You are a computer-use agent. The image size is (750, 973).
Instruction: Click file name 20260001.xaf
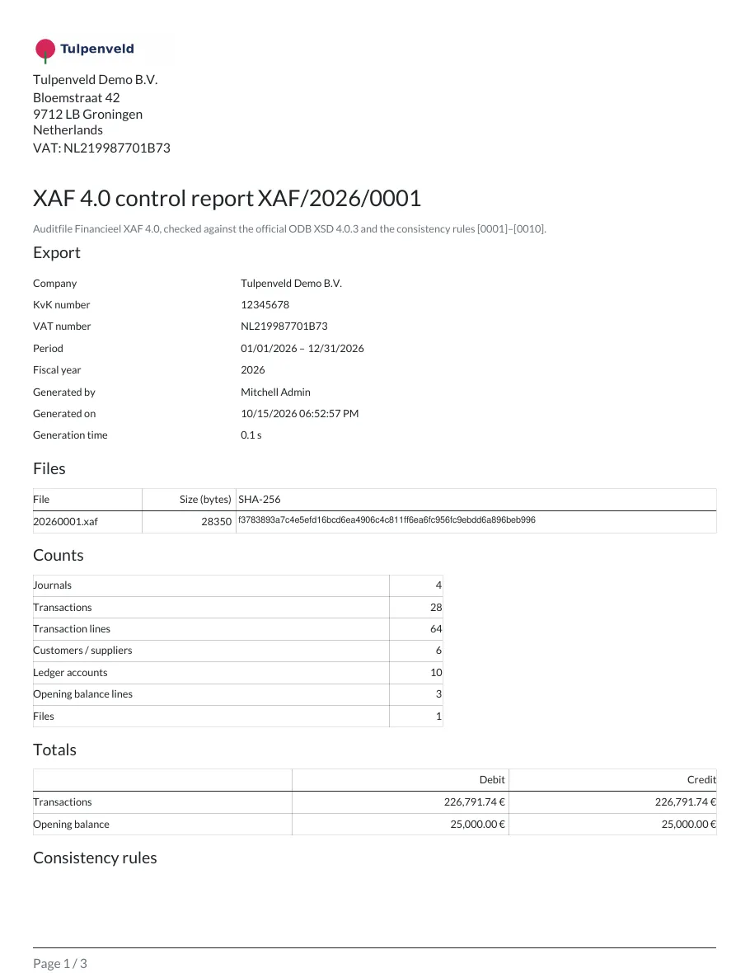click(x=65, y=522)
